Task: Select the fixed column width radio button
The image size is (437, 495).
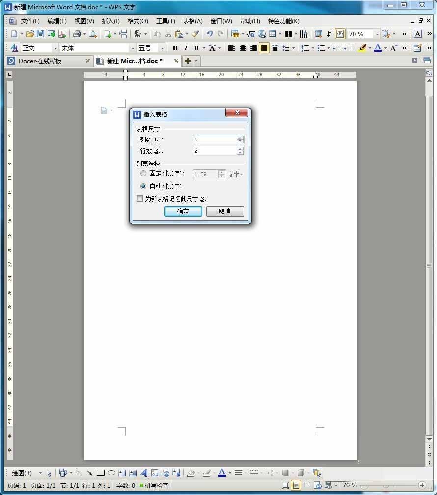Action: tap(143, 174)
